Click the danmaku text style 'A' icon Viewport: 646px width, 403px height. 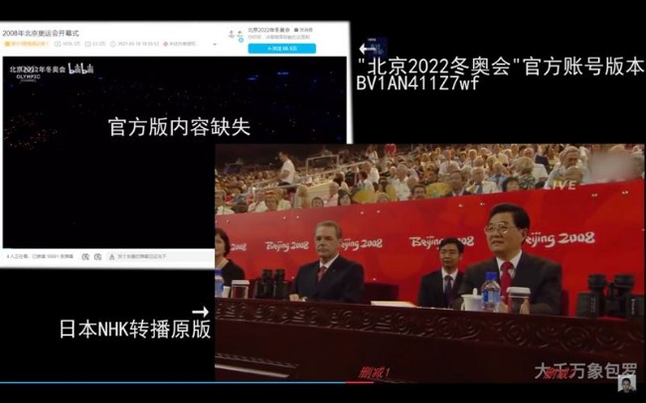111,256
